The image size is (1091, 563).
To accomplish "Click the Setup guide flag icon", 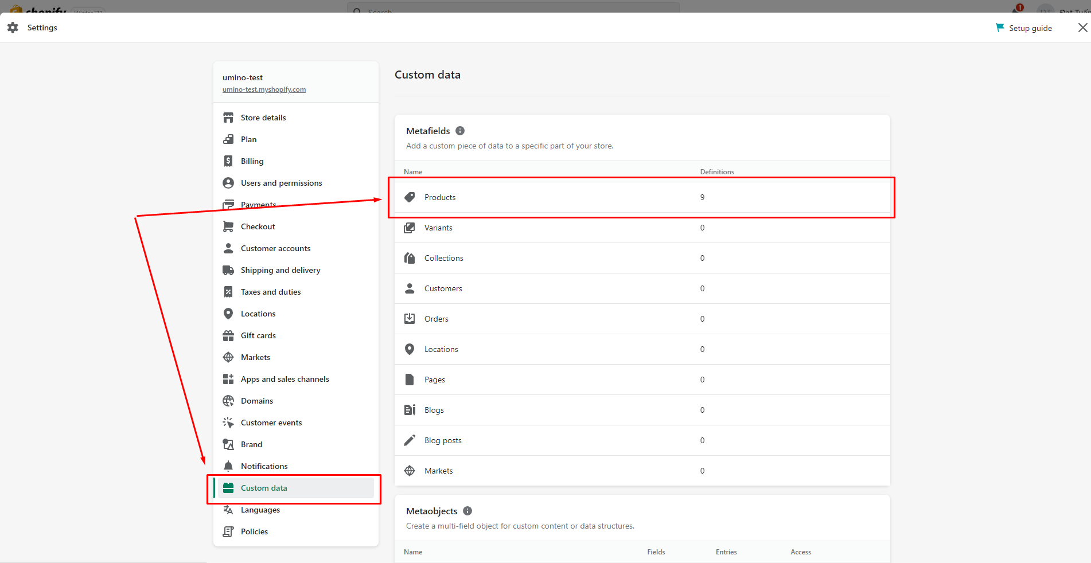I will (1000, 28).
